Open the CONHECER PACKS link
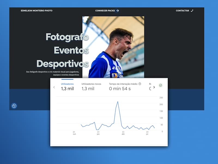This screenshot has height=164, width=218. pyautogui.click(x=105, y=11)
